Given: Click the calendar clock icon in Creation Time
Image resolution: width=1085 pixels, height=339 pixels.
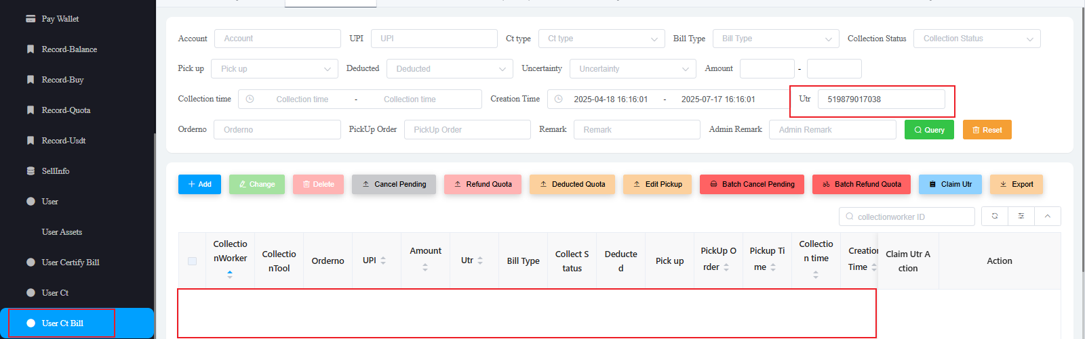Looking at the screenshot, I should (558, 99).
